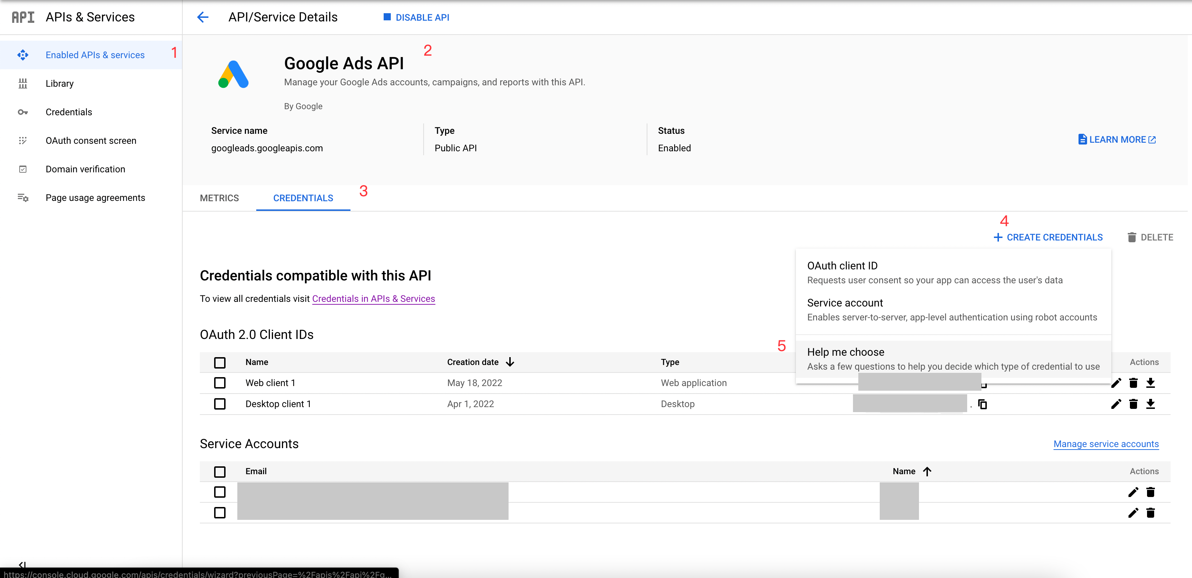
Task: Open Library in the sidebar
Action: tap(91, 83)
